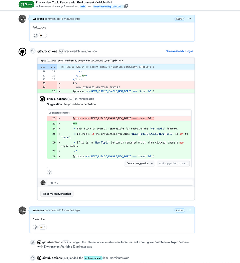Open the large github-actions avatar
This screenshot has height=263, width=240.
click(x=22, y=52)
